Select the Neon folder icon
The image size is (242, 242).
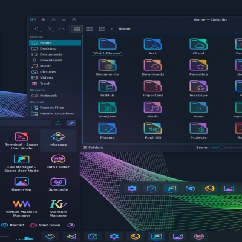pyautogui.click(x=198, y=107)
